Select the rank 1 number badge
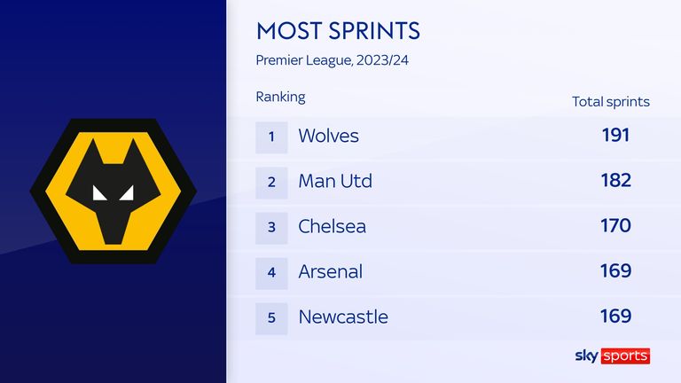Viewport: 681px width, 383px height. coord(271,137)
